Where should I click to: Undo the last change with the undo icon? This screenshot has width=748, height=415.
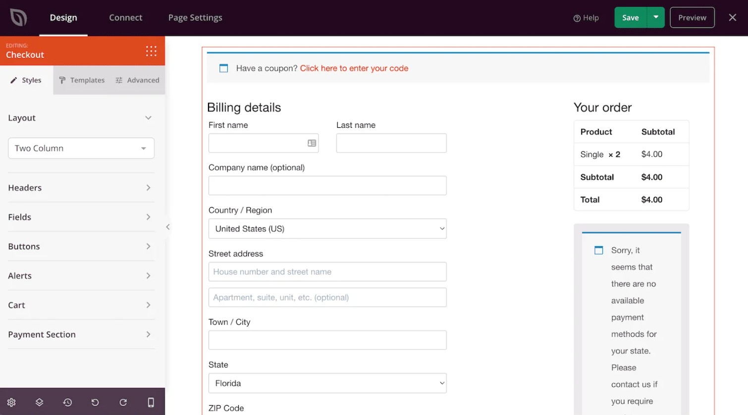(x=95, y=402)
